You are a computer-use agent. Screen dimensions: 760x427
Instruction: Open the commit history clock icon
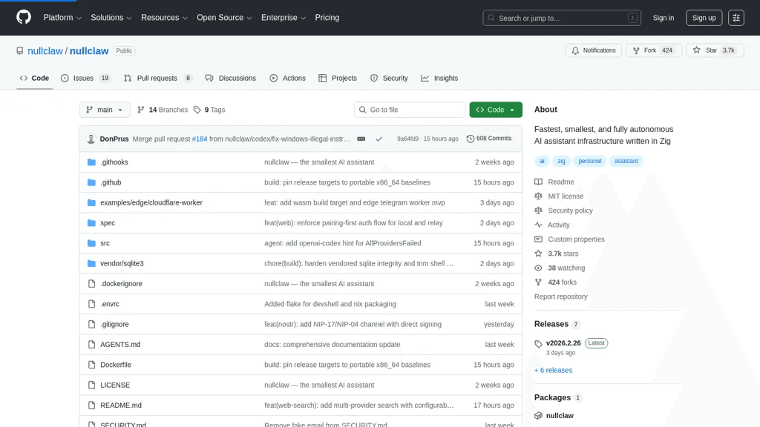coord(470,139)
